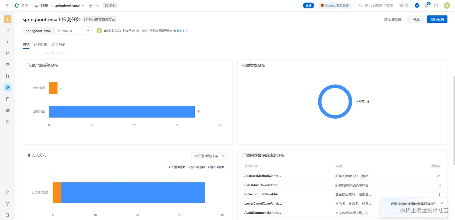Open rule AvoidCommentBehind... row
This screenshot has width=455, height=220.
[x=342, y=213]
